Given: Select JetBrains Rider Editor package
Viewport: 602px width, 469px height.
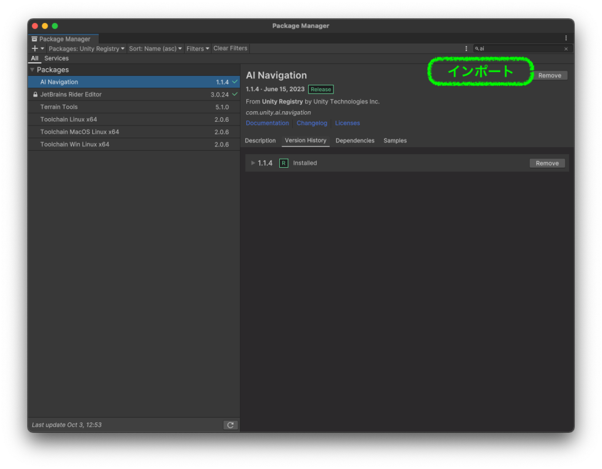Looking at the screenshot, I should (x=133, y=95).
